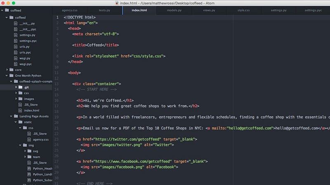Click the settings.py file icon in tree
Image resolution: width=330 pixels, height=185 pixels.
[16, 35]
